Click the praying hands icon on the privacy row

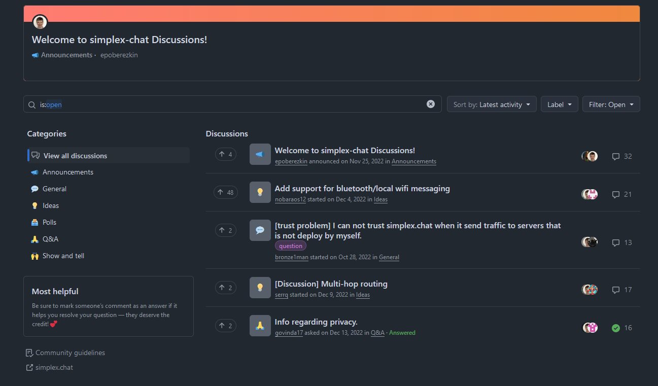pos(260,326)
